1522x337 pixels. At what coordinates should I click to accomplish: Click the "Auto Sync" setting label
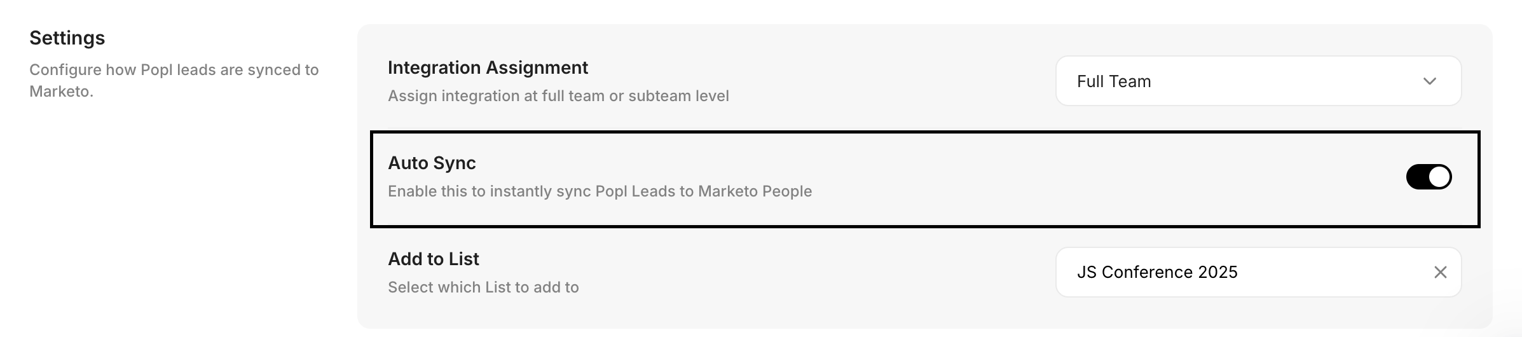432,163
